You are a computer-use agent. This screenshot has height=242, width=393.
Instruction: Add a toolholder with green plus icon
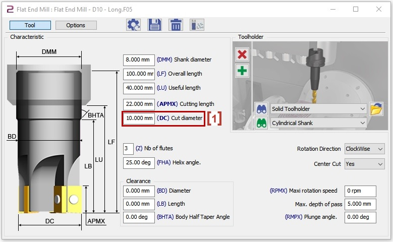tap(243, 71)
